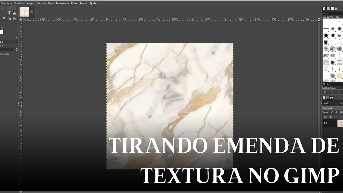Select the Smudge tool icon

click(x=4, y=18)
